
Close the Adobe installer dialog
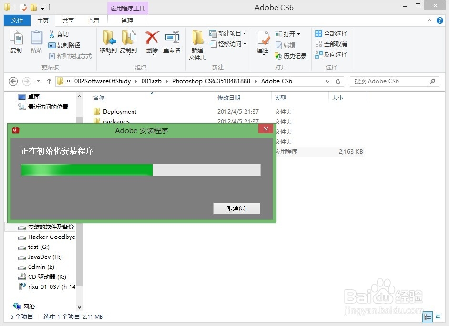pyautogui.click(x=266, y=128)
